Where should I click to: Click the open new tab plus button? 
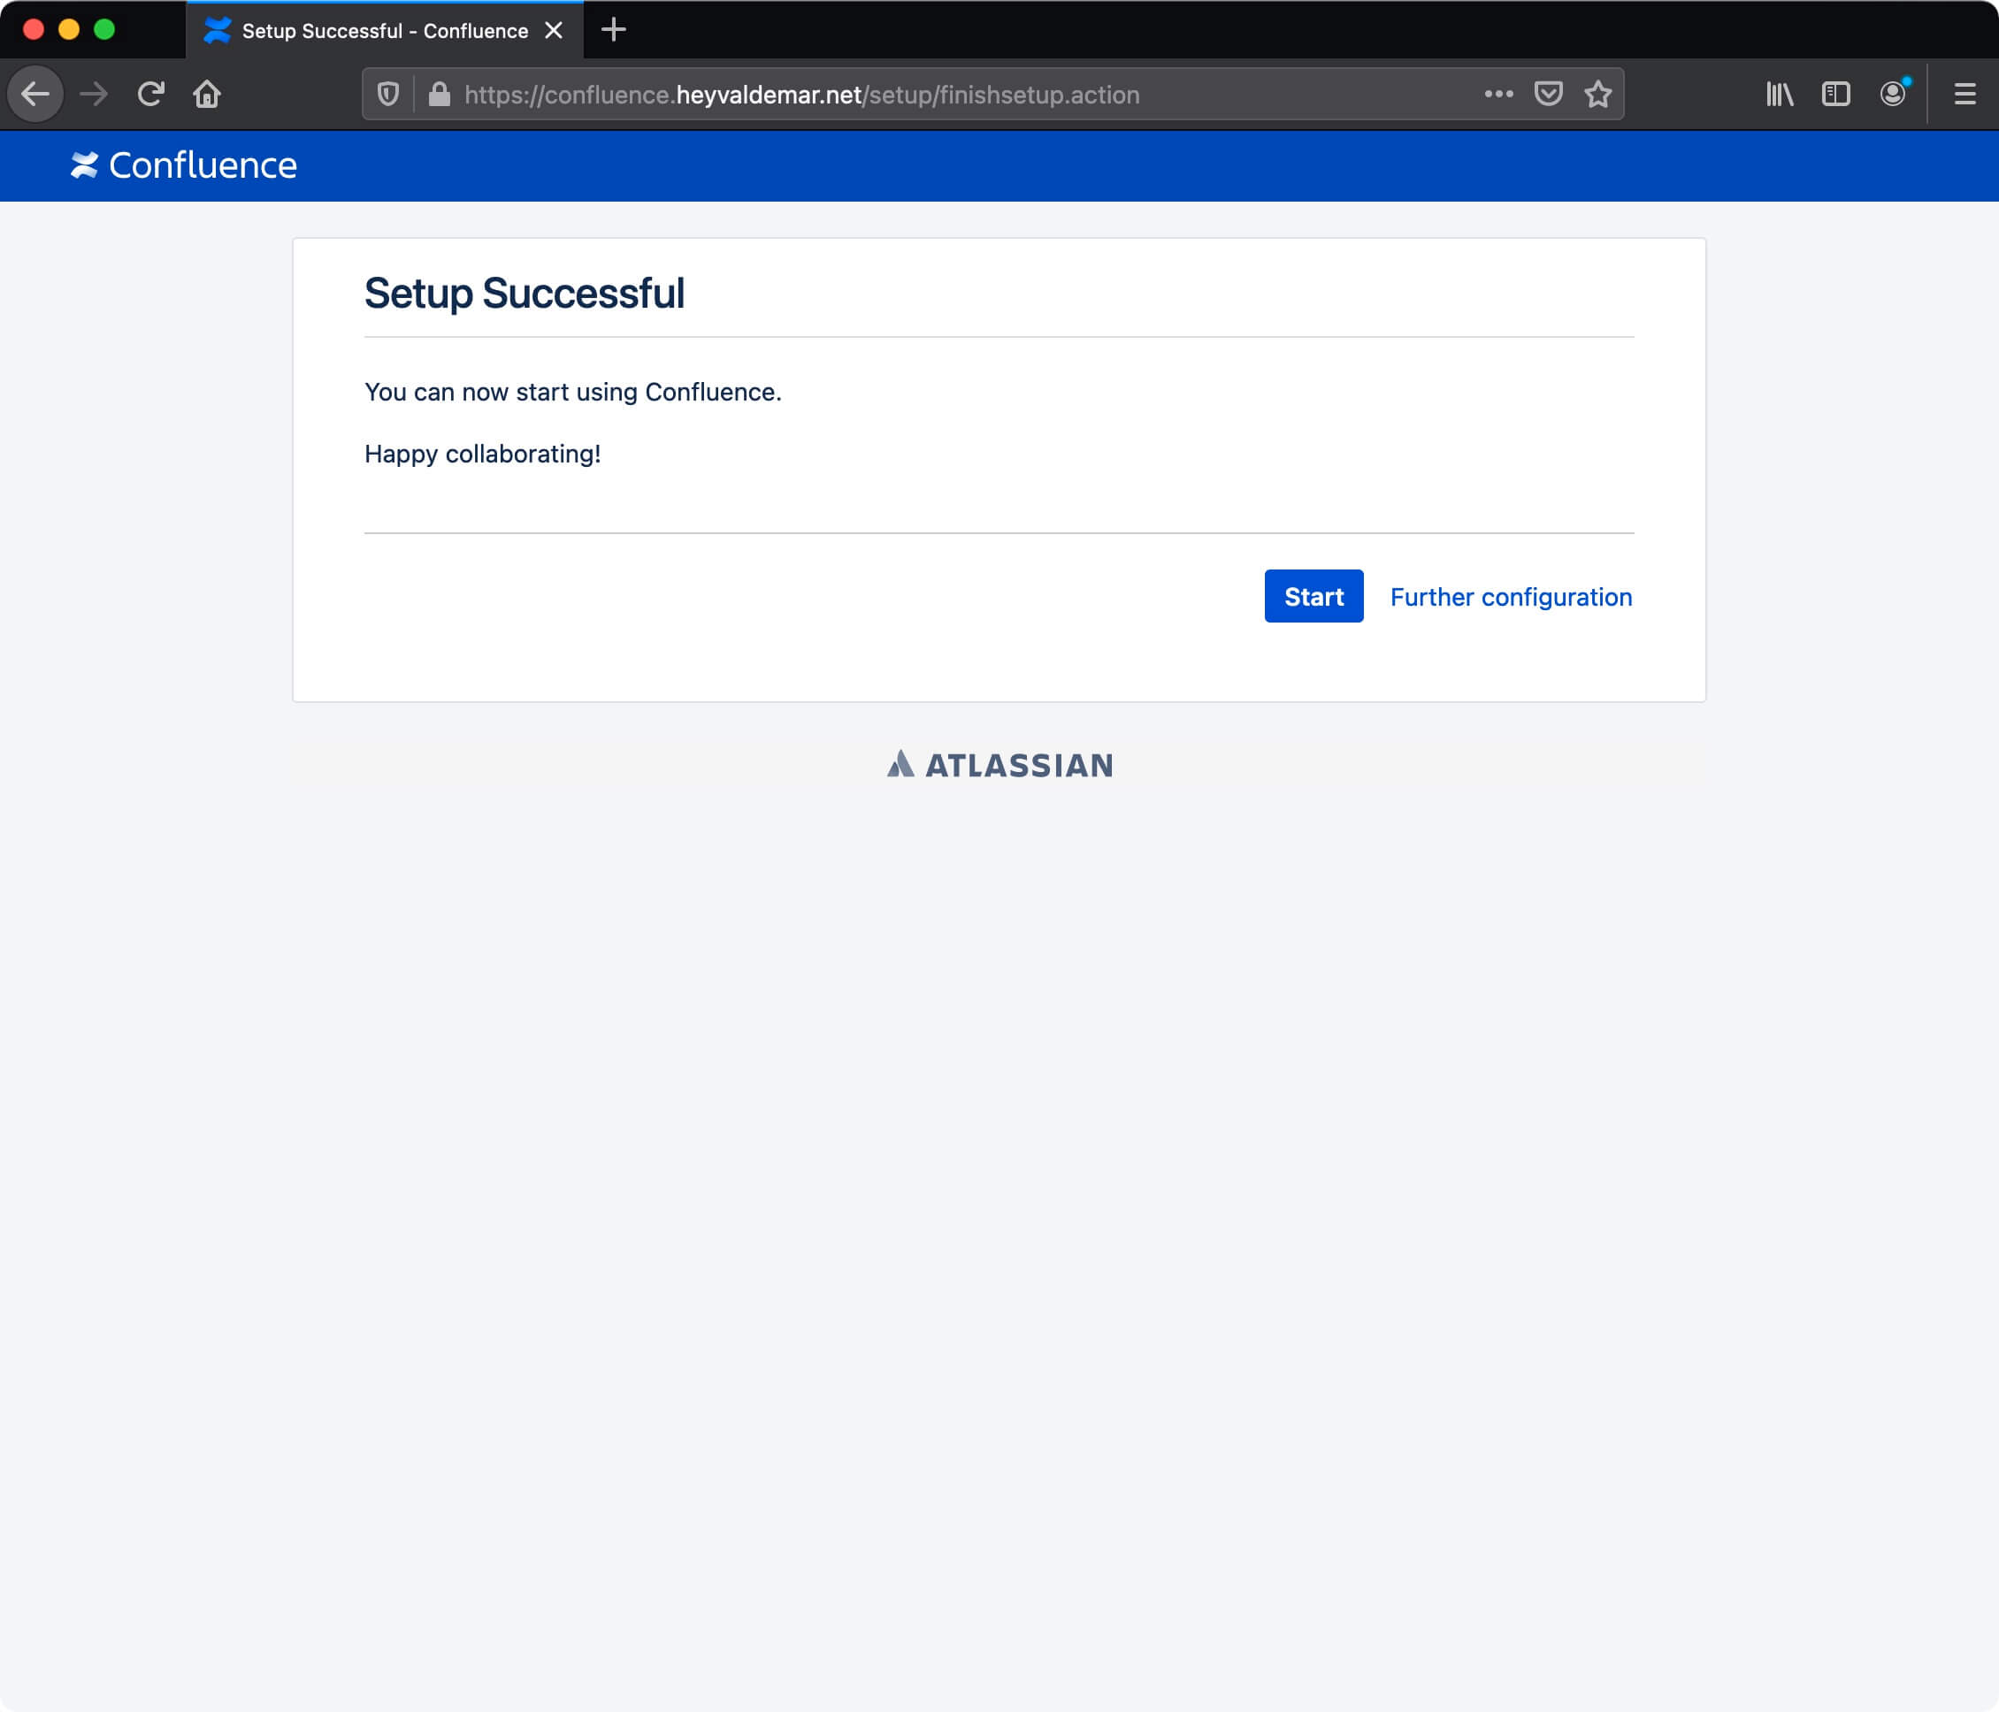click(613, 29)
